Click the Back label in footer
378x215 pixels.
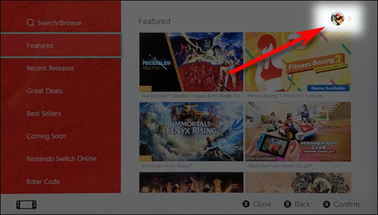tap(302, 204)
